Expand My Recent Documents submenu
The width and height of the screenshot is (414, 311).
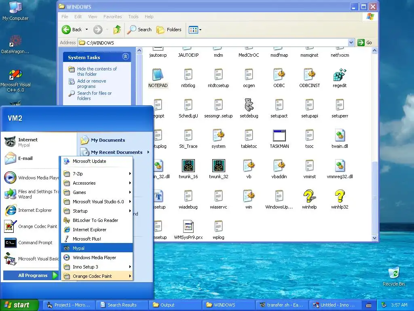coord(115,152)
